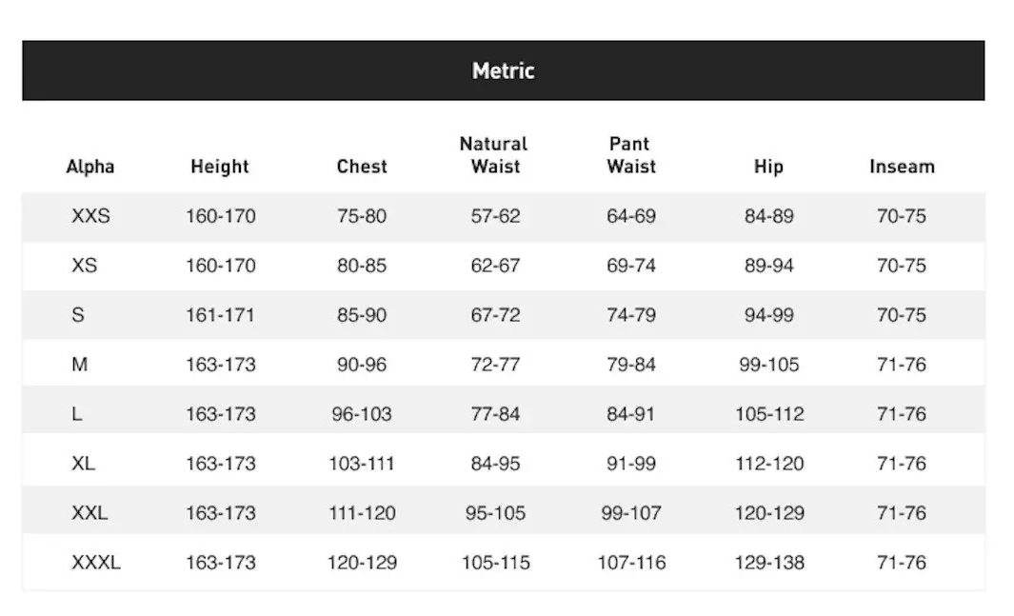This screenshot has width=1014, height=616.
Task: Select the 161-171 height value
Action: click(x=221, y=315)
